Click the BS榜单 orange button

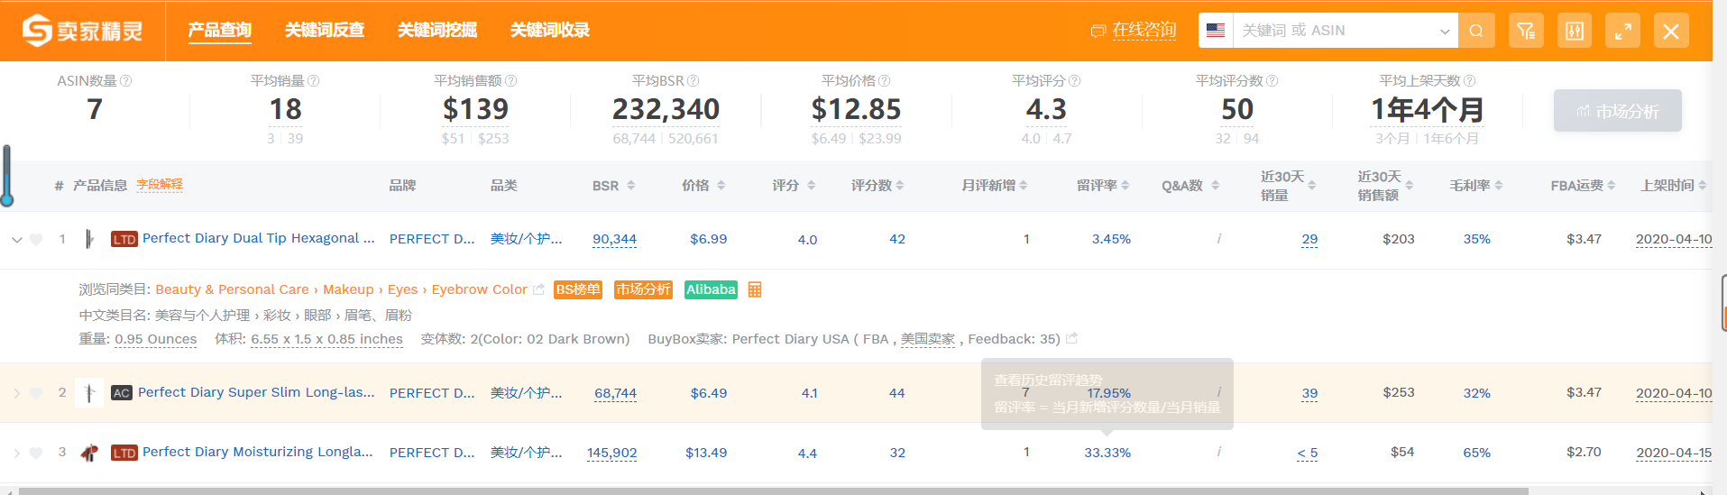tap(578, 289)
